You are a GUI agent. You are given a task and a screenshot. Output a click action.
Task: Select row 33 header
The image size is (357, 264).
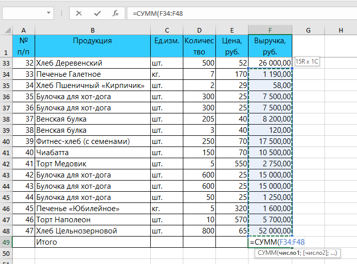6,63
